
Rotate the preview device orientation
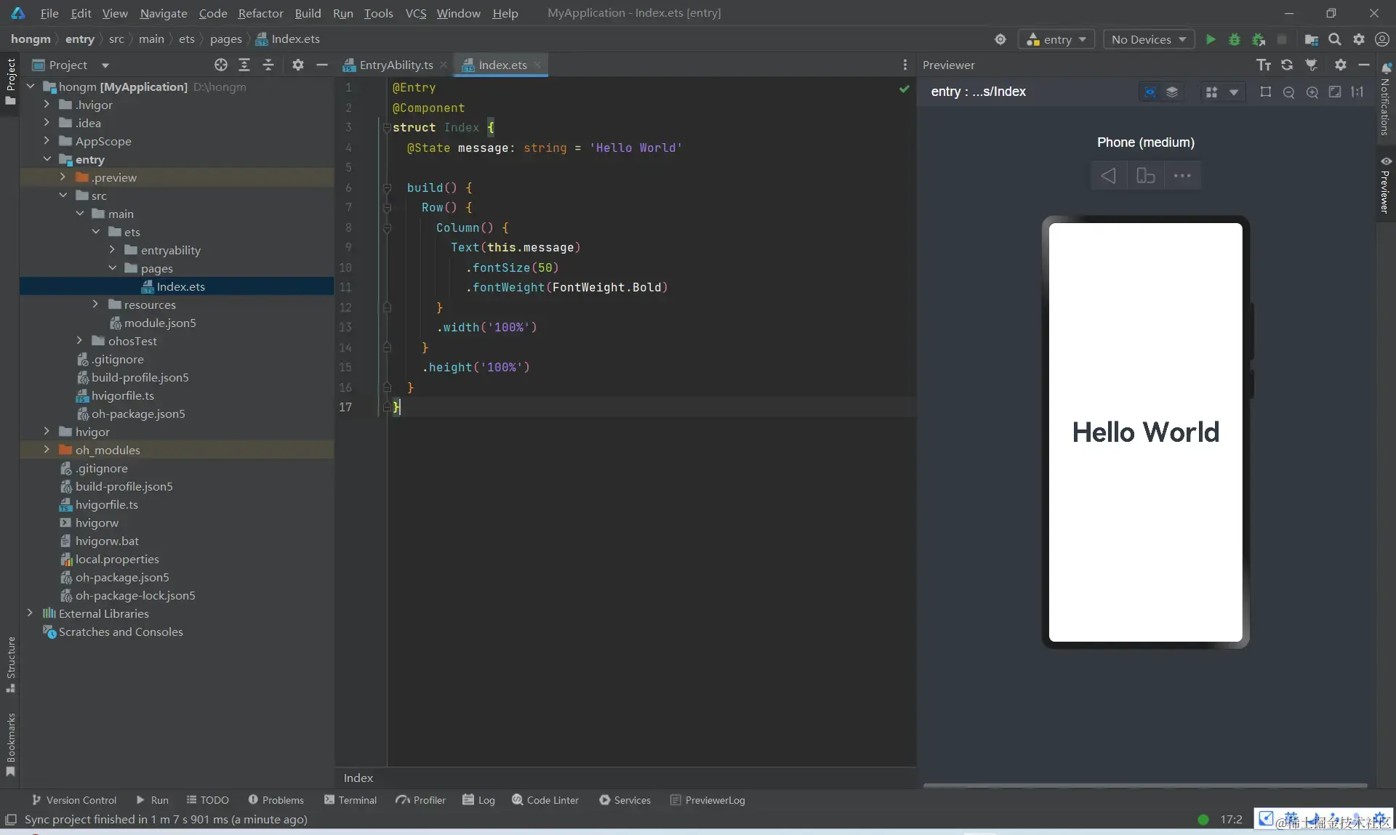coord(1145,176)
